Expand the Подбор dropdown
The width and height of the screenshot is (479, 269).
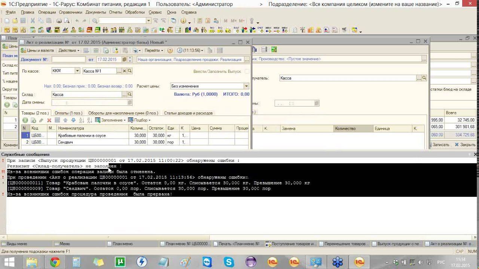pos(139,120)
